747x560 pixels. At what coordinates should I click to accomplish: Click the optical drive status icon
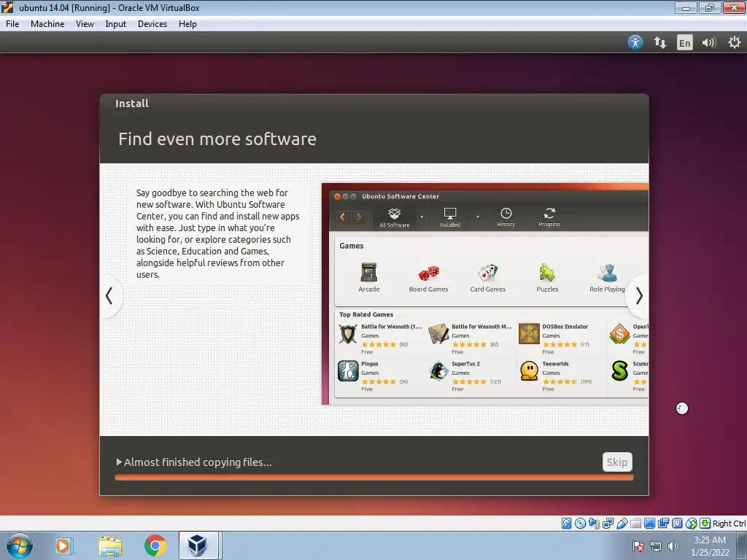tap(580, 524)
